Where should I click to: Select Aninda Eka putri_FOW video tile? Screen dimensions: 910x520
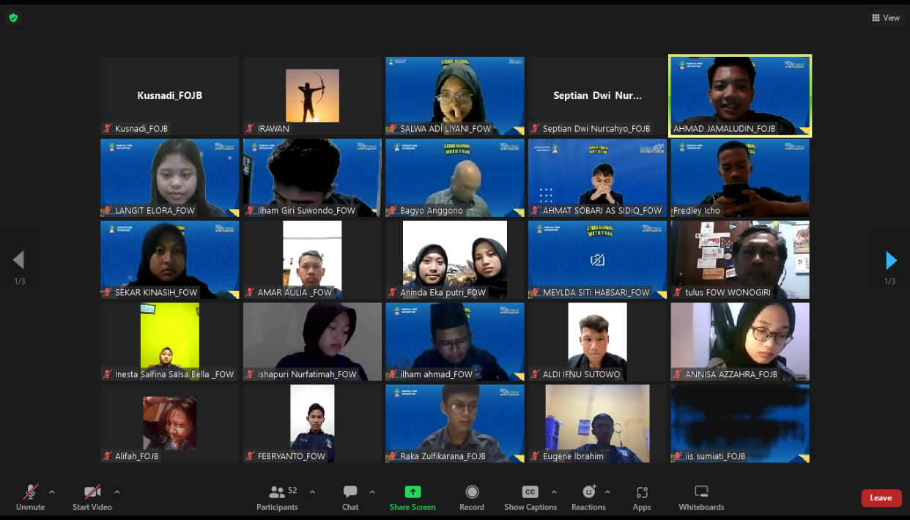coord(455,260)
